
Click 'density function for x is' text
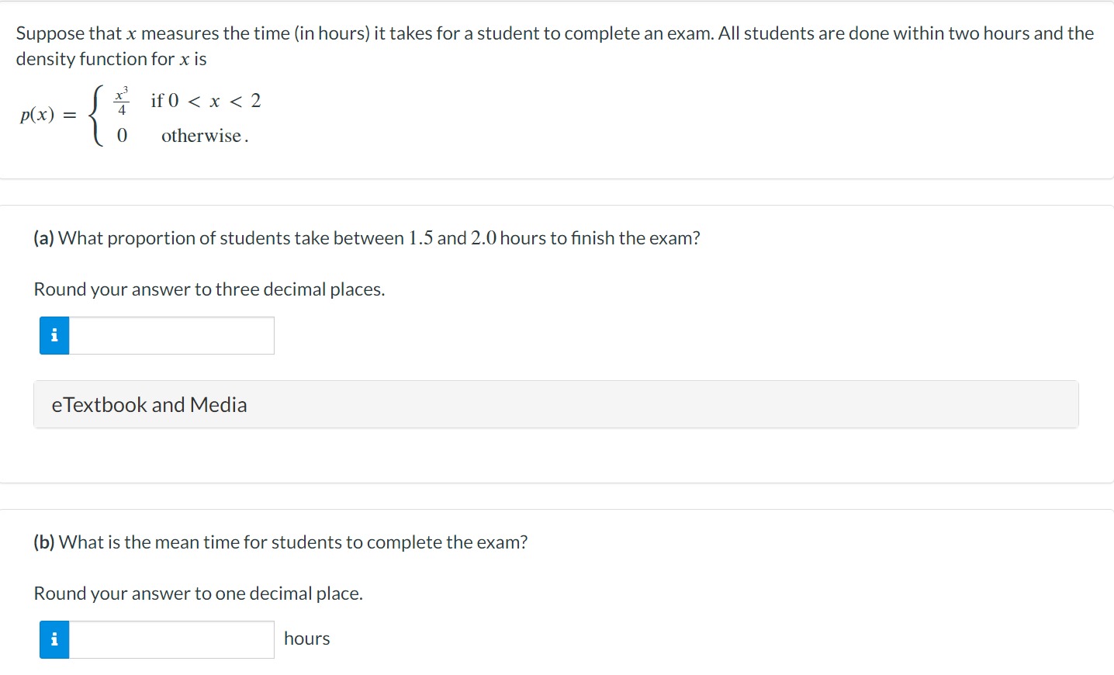click(111, 59)
